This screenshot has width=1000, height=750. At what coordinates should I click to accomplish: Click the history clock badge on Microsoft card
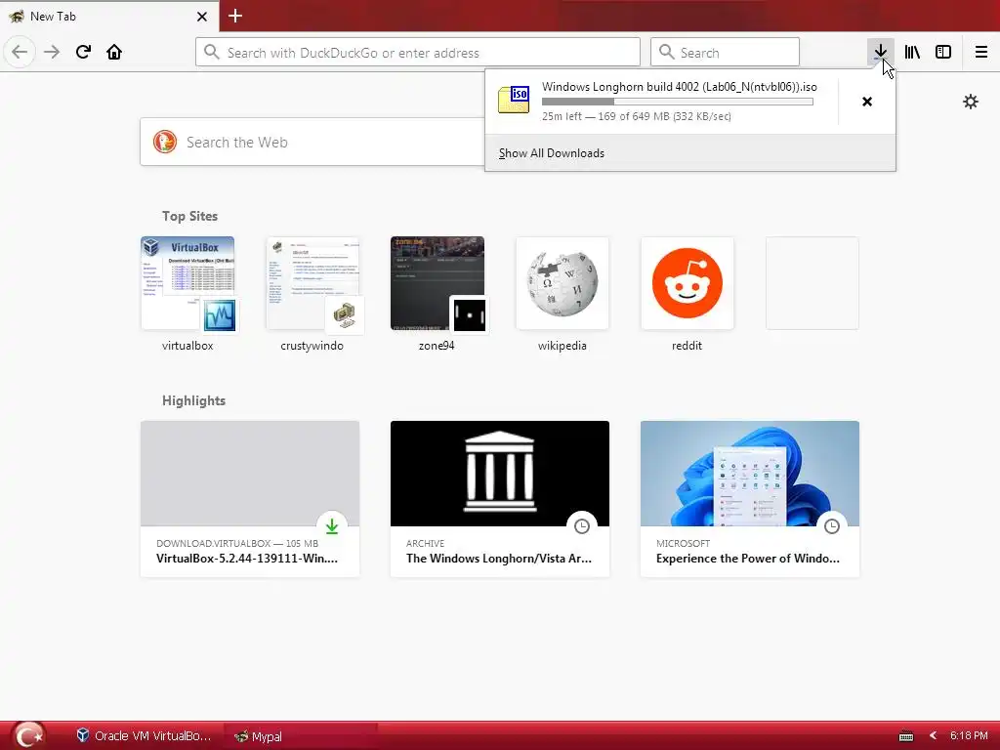pyautogui.click(x=832, y=526)
